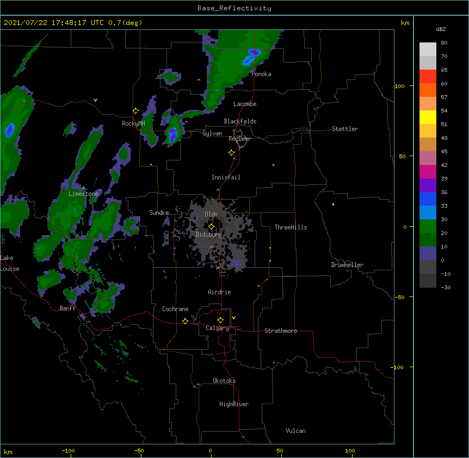Select the Lacombe label
Image resolution: width=469 pixels, height=458 pixels.
(245, 104)
